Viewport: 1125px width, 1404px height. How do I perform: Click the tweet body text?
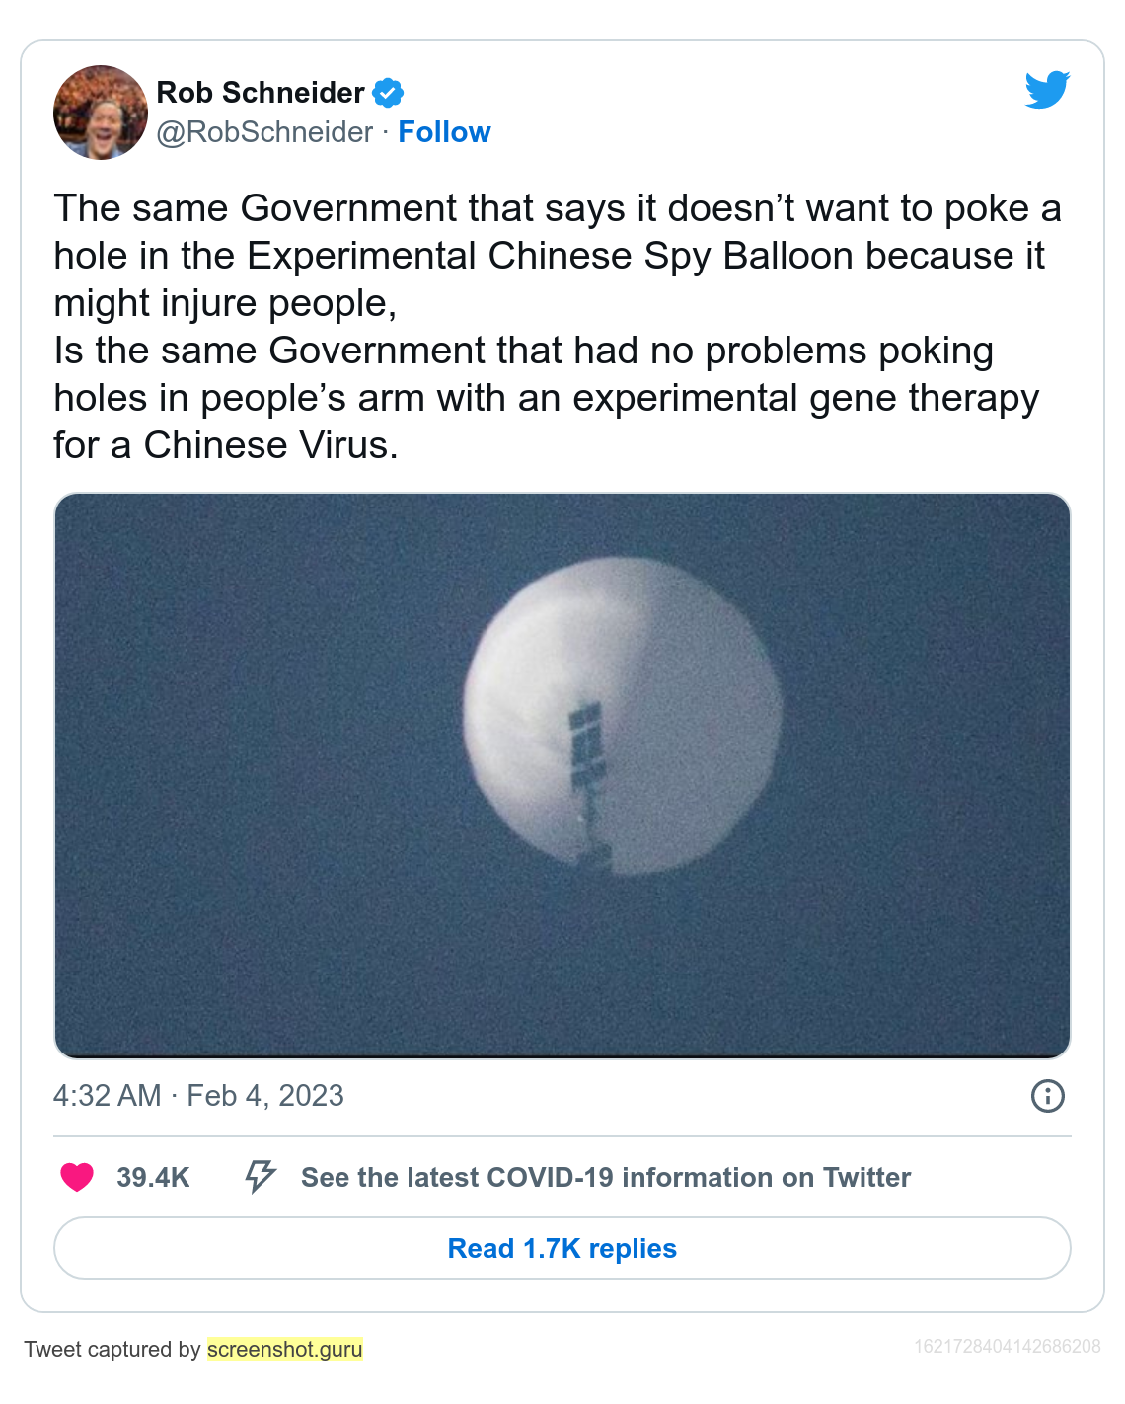tap(558, 327)
